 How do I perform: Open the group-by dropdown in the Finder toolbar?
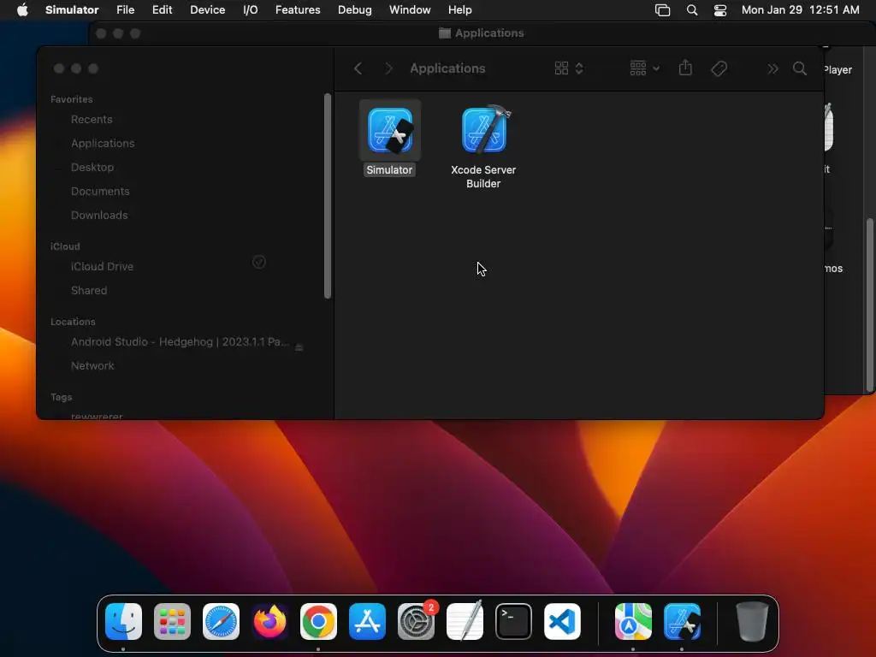tap(644, 68)
